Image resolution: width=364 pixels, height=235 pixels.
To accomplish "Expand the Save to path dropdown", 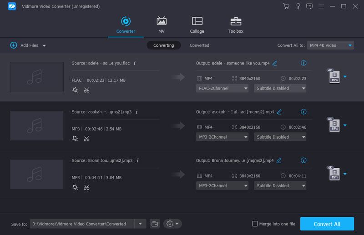I will pyautogui.click(x=140, y=224).
